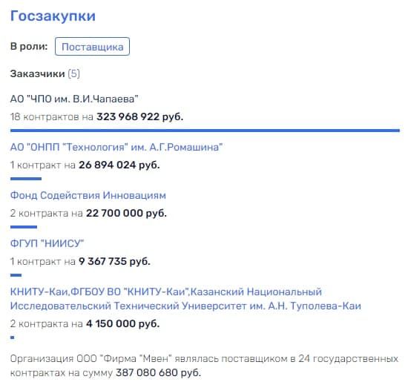Click the 26 894 024 руб. amount
Viewport: 408px width, 385px height.
[119, 165]
